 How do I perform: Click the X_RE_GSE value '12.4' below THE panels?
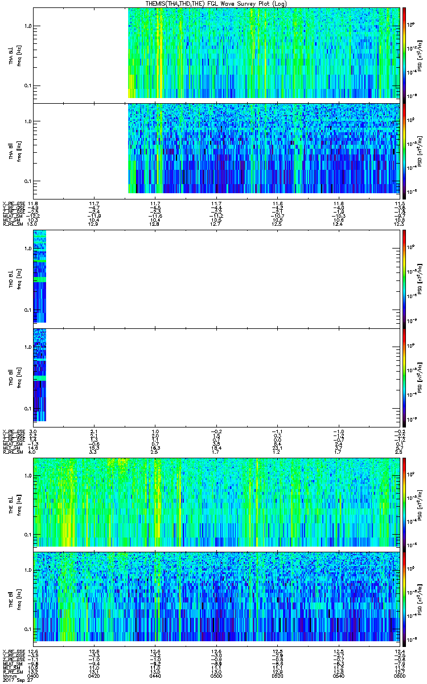coord(399,652)
